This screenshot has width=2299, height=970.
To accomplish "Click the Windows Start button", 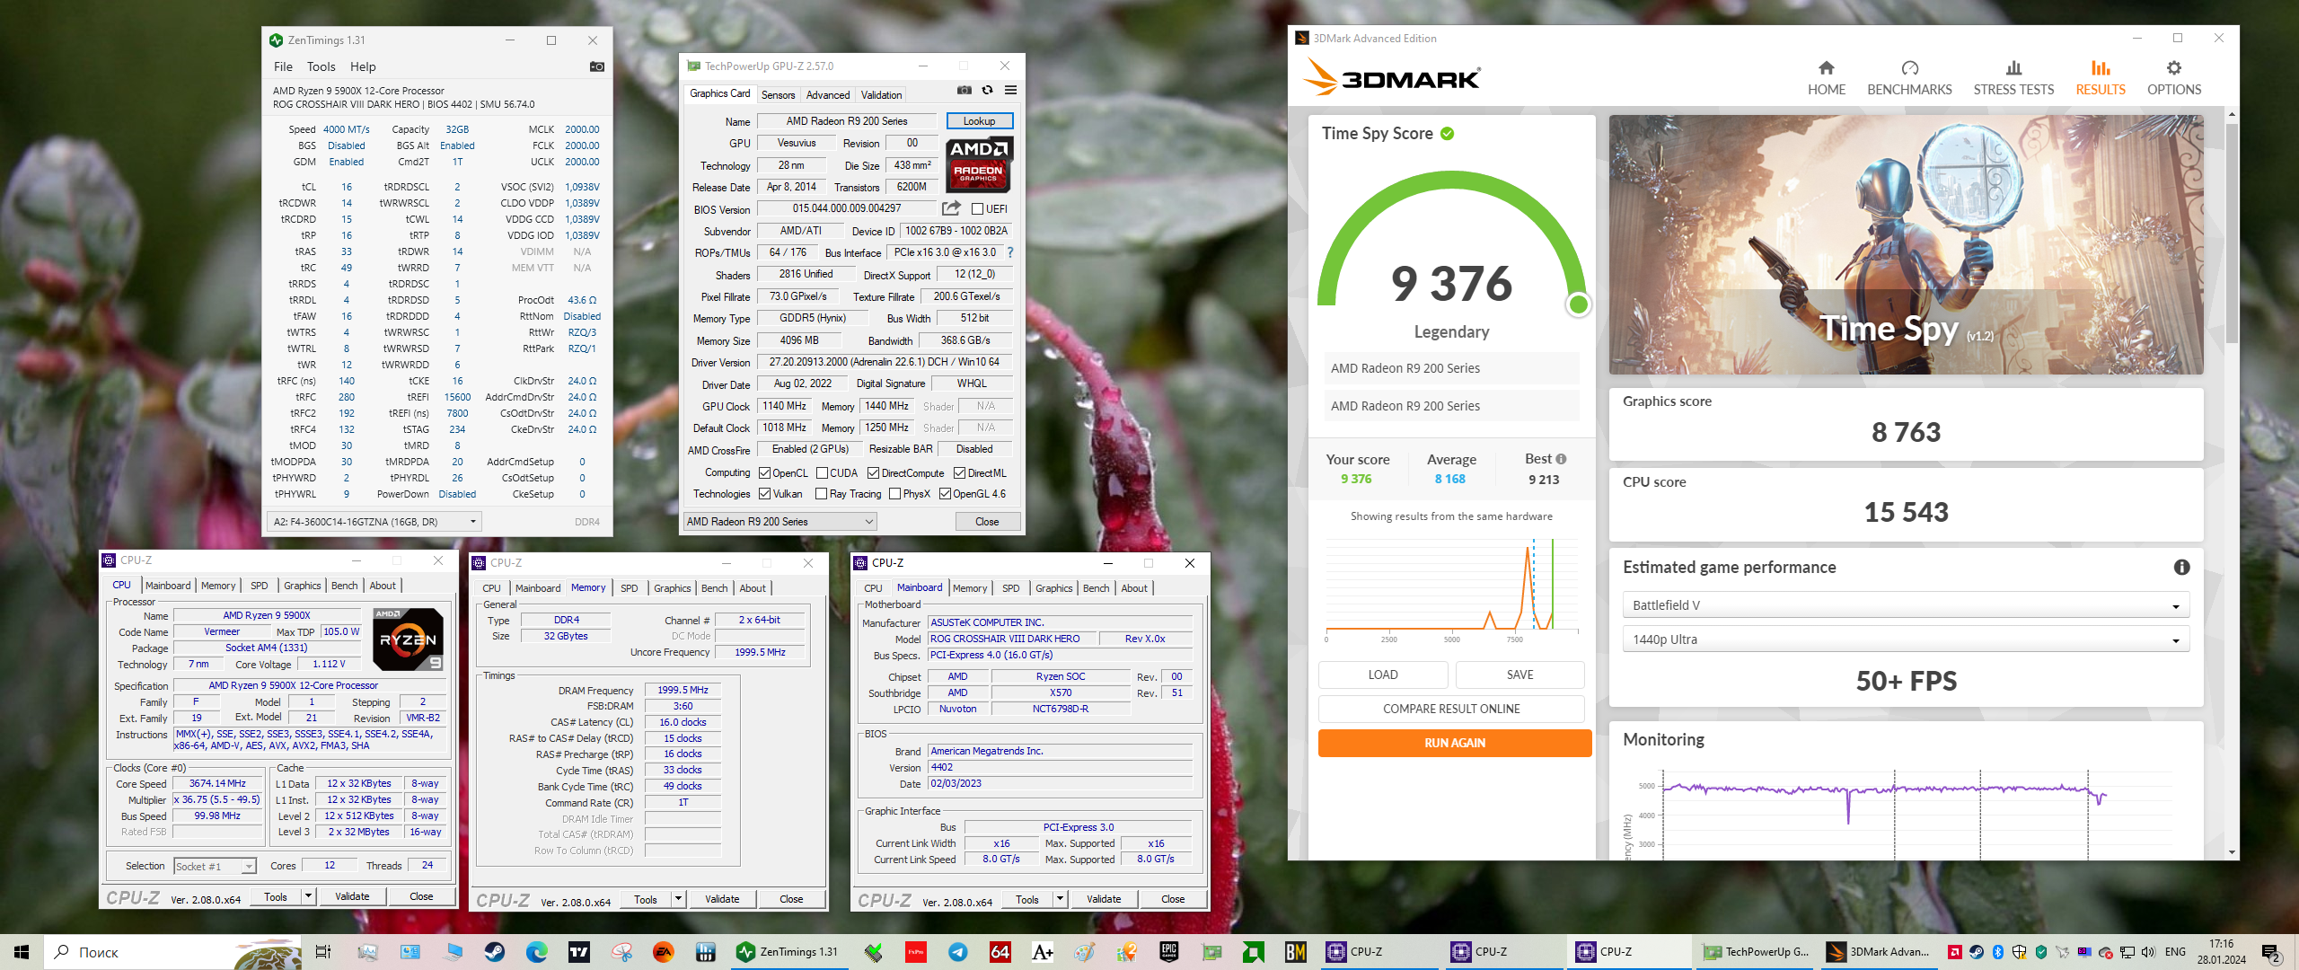I will (x=22, y=952).
